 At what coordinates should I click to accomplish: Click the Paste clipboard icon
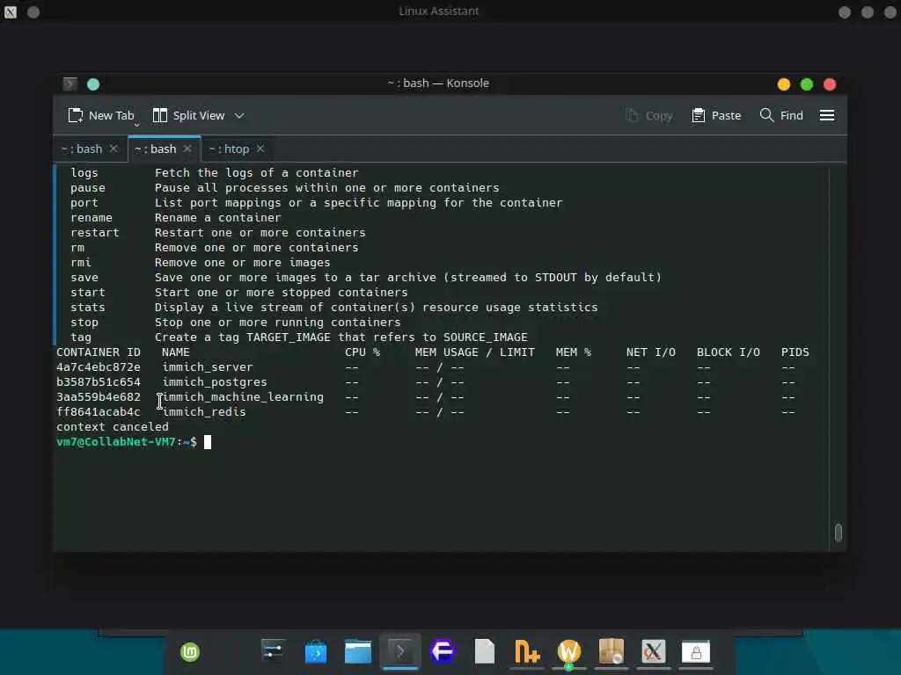coord(698,115)
